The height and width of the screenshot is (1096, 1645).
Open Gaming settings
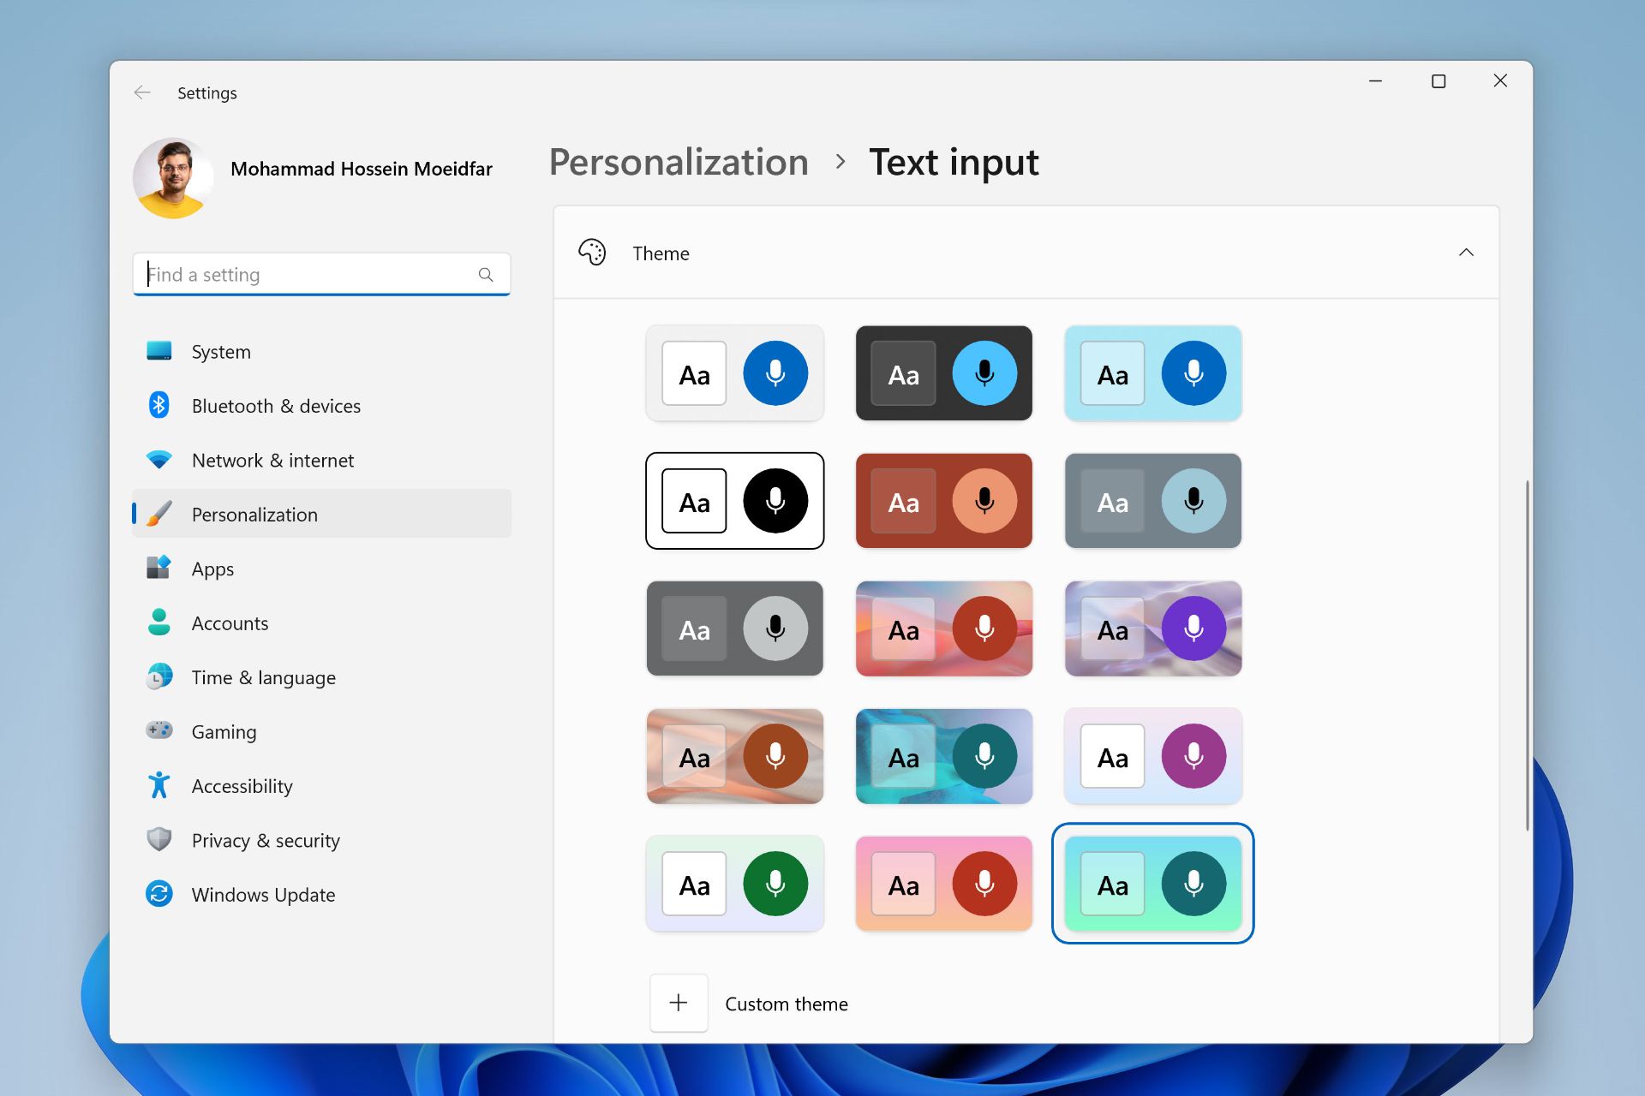coord(321,732)
